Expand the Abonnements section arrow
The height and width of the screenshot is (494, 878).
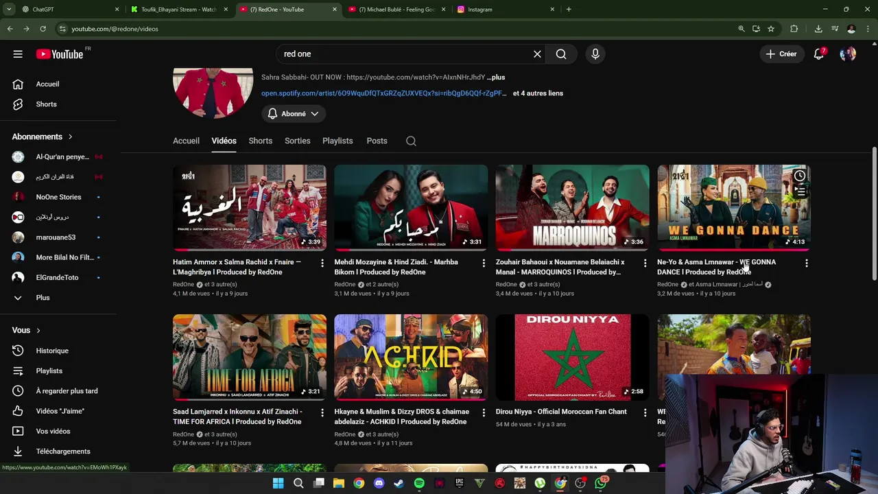coord(70,137)
